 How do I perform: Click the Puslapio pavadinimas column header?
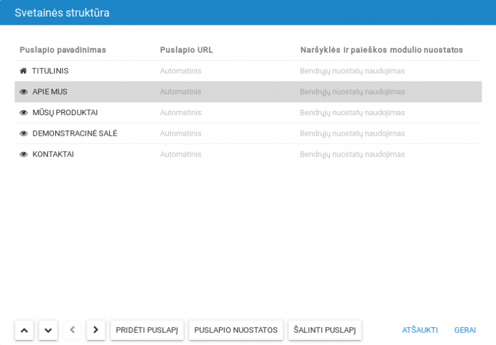[63, 50]
